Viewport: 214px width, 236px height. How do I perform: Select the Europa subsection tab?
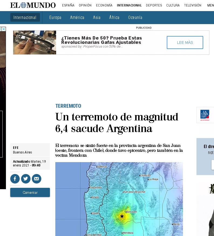point(55,18)
